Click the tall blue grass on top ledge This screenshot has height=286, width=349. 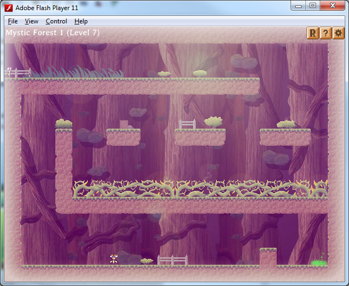click(x=80, y=72)
